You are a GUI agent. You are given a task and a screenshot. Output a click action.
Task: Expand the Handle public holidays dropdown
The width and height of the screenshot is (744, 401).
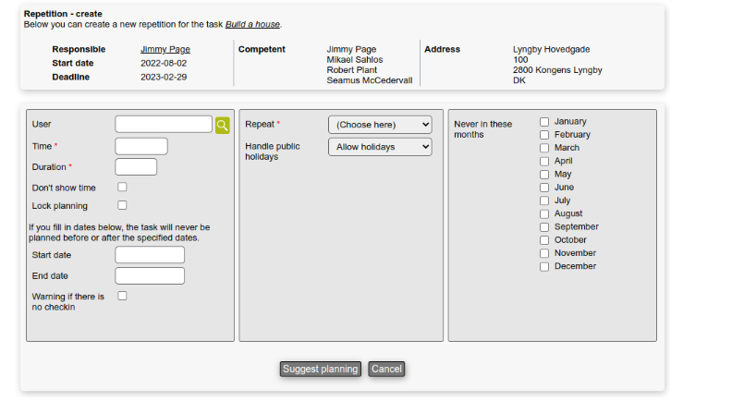380,147
